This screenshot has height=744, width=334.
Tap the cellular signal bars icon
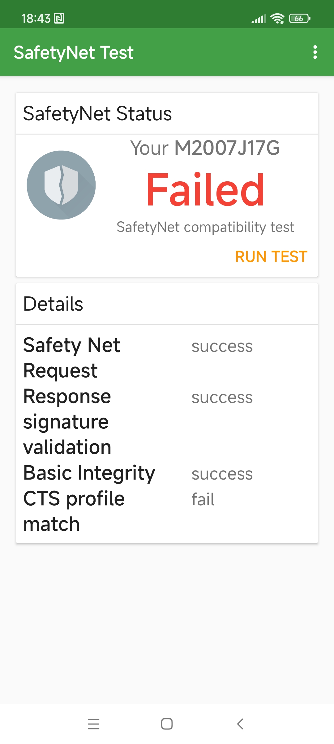coord(259,19)
